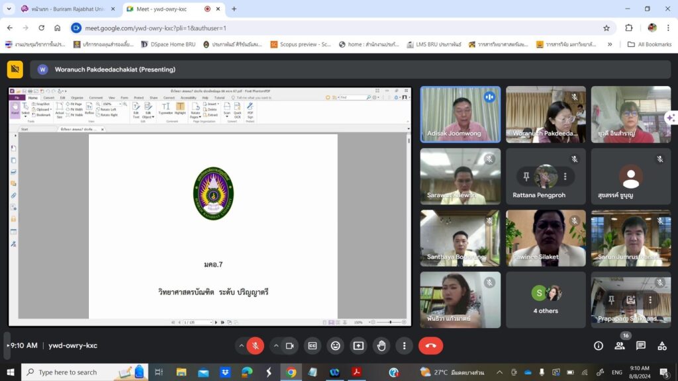Pin the Rattana Pengproh tile
The height and width of the screenshot is (381, 678).
526,176
